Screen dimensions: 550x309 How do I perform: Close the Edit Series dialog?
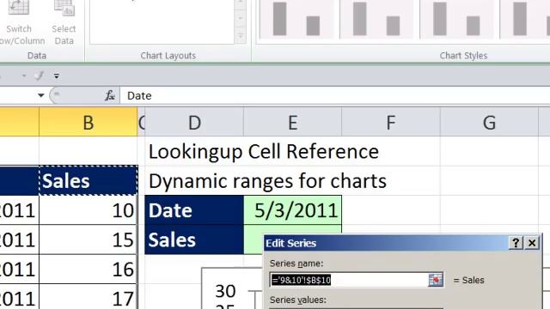[x=532, y=243]
